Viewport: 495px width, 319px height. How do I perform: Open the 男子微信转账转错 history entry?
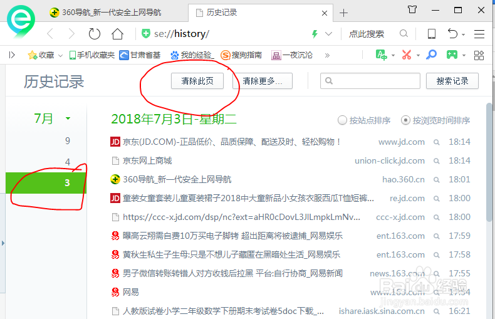click(x=232, y=273)
